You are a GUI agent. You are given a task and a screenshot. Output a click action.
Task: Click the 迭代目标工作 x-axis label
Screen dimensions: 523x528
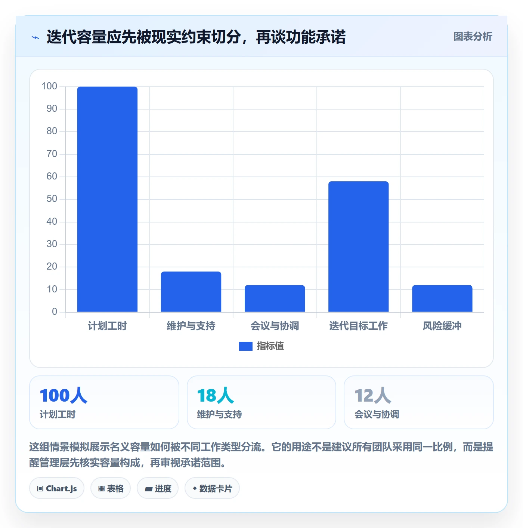tap(358, 326)
